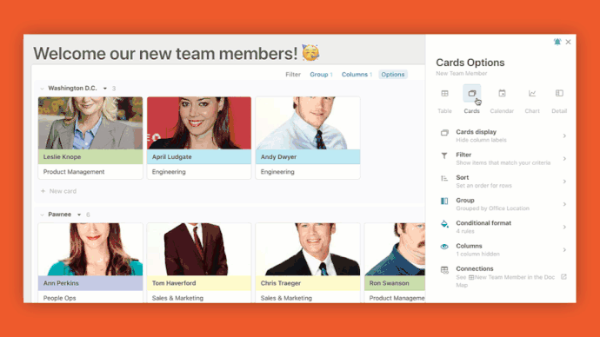Viewport: 600px width, 337px height.
Task: Switch display to Table view icon
Action: pyautogui.click(x=444, y=93)
